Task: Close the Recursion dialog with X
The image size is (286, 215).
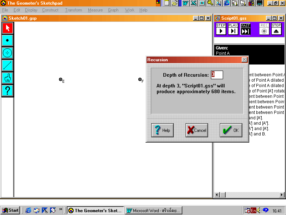Action: click(x=245, y=60)
